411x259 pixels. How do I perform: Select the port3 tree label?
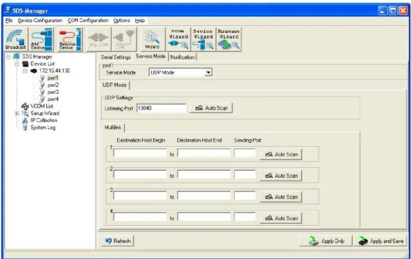53,92
